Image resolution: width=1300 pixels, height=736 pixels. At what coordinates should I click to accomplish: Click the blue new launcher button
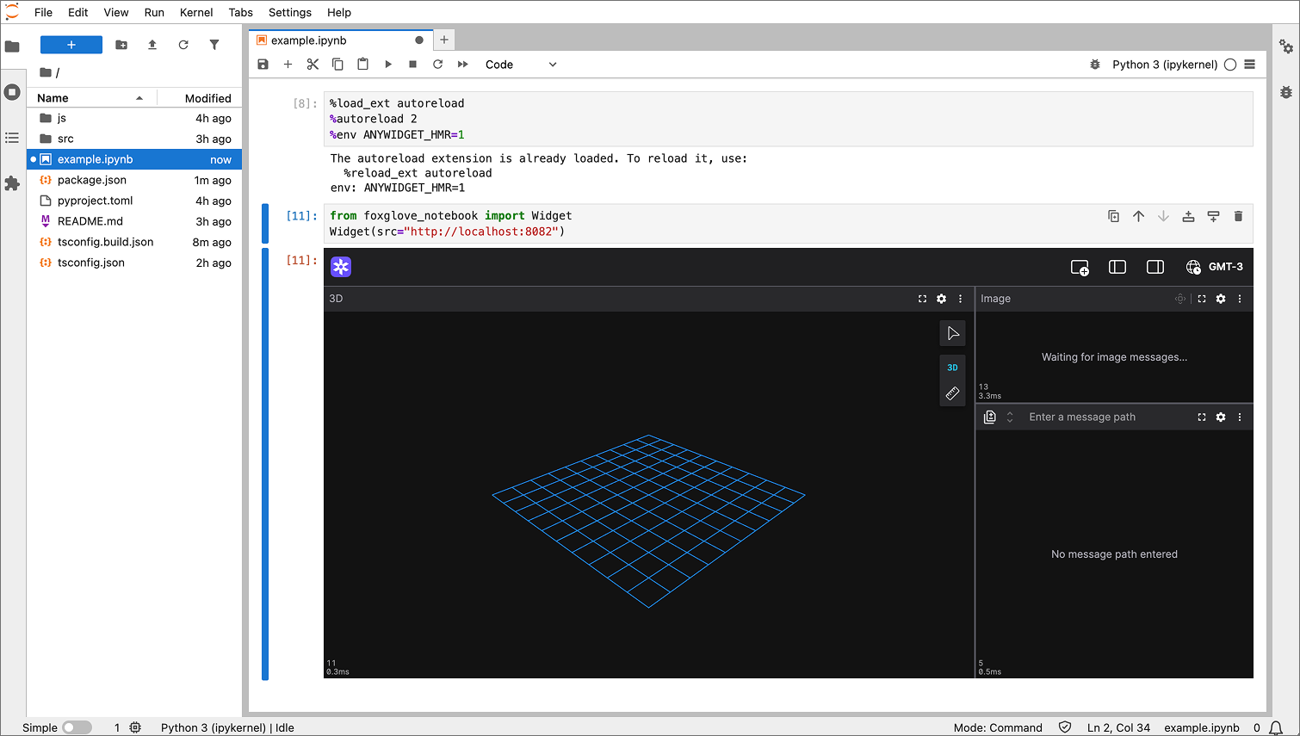click(x=71, y=45)
